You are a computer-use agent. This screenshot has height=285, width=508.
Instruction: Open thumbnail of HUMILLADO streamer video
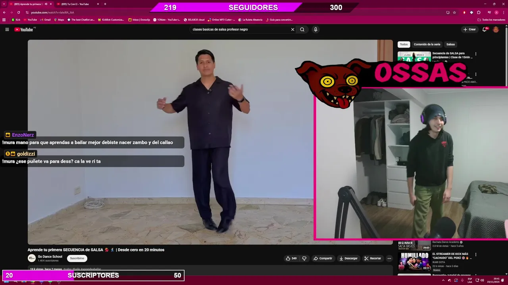click(x=414, y=262)
